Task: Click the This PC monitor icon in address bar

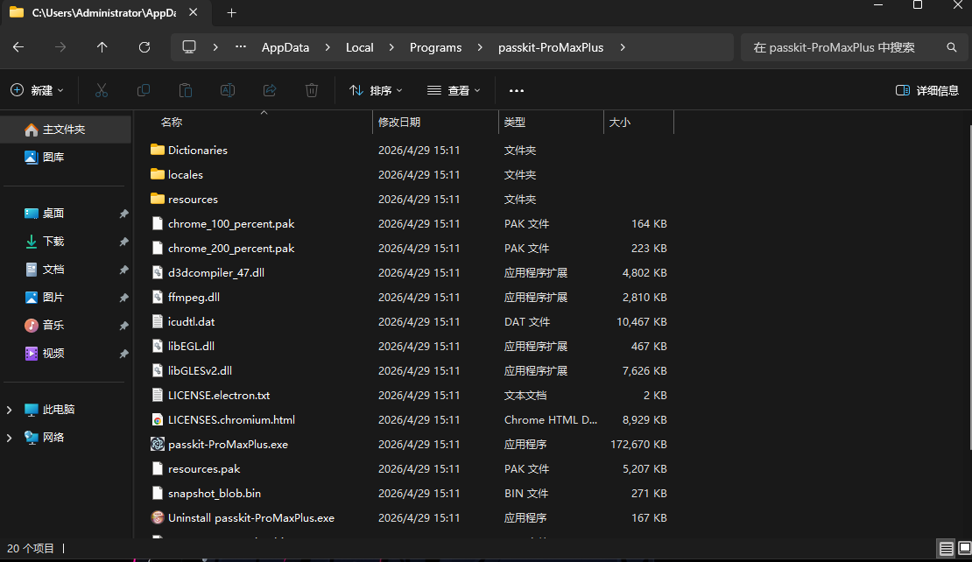Action: coord(189,47)
